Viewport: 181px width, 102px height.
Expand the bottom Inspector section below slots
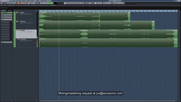[x=7, y=42]
